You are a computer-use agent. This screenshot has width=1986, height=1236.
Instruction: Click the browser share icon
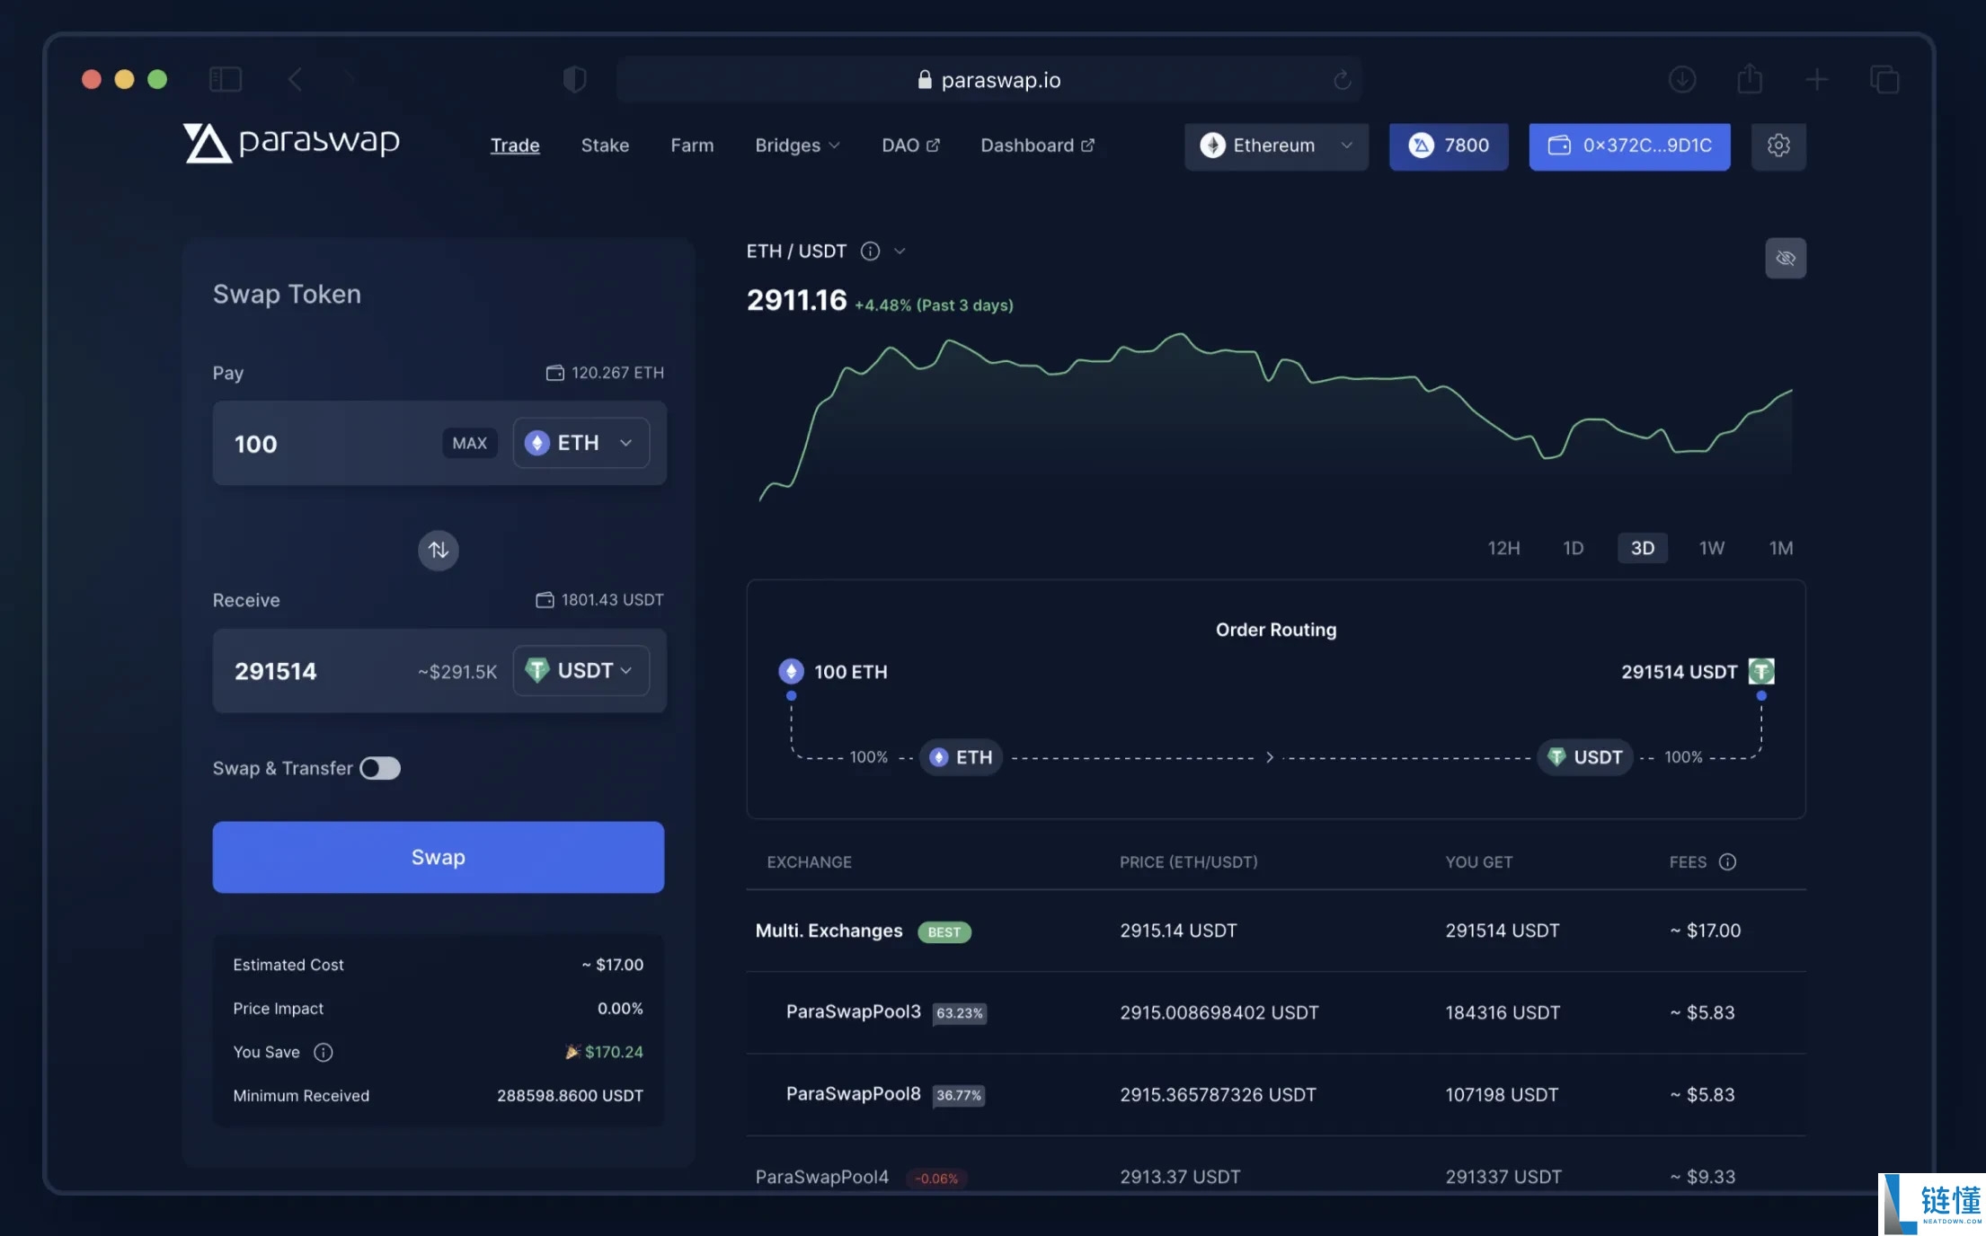coord(1750,79)
